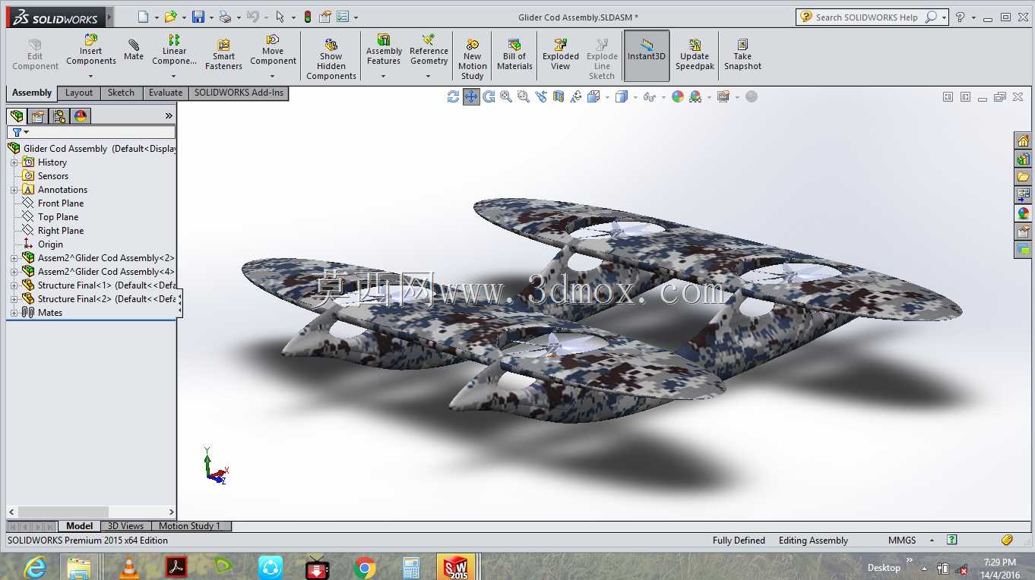Switch to the Sketch tab
This screenshot has width=1035, height=580.
[x=121, y=93]
